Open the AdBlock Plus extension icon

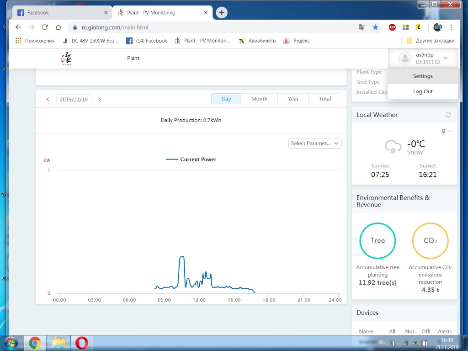pos(392,27)
